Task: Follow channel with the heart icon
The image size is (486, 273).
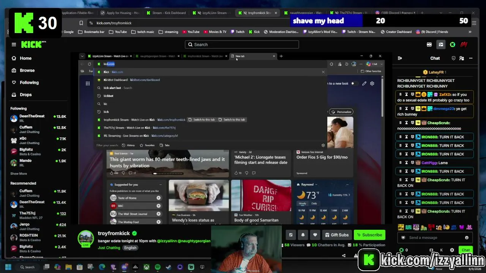Action: [315, 235]
